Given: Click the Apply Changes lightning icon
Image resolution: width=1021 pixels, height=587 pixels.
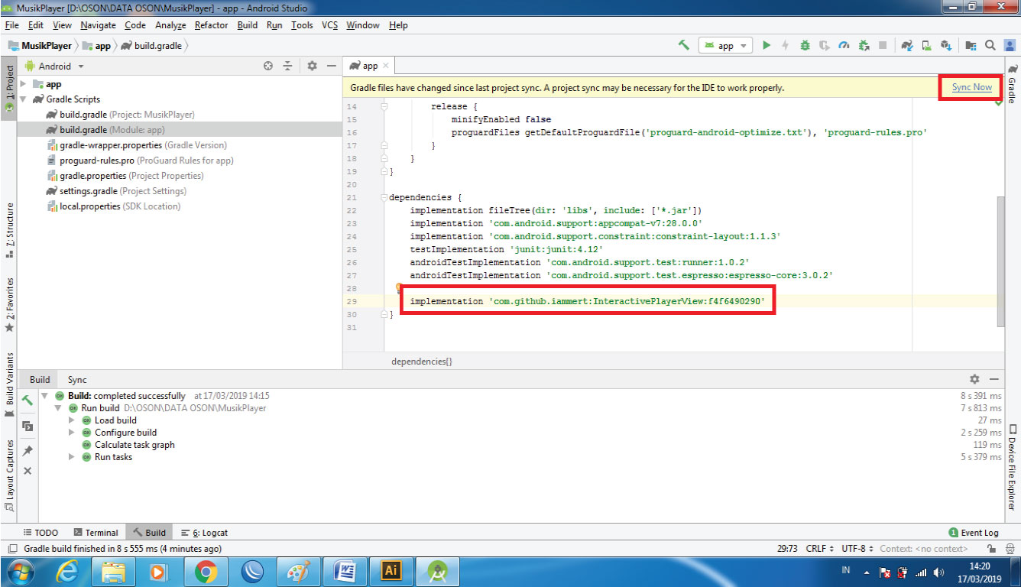Looking at the screenshot, I should (786, 45).
